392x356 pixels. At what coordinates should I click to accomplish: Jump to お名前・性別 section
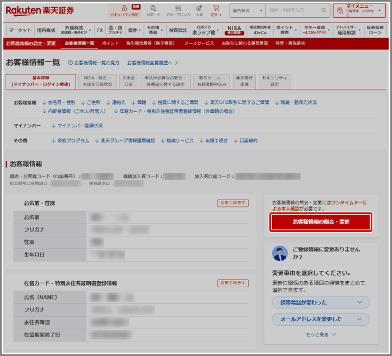coord(59,102)
